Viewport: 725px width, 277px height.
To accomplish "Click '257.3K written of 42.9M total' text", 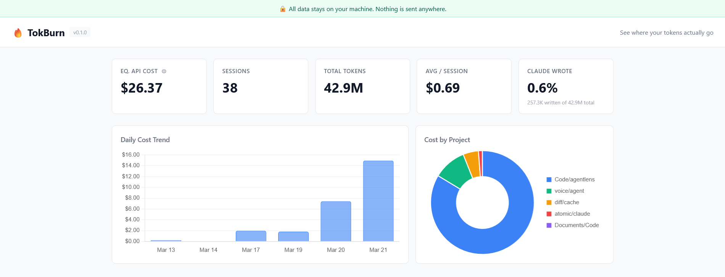I will click(561, 102).
